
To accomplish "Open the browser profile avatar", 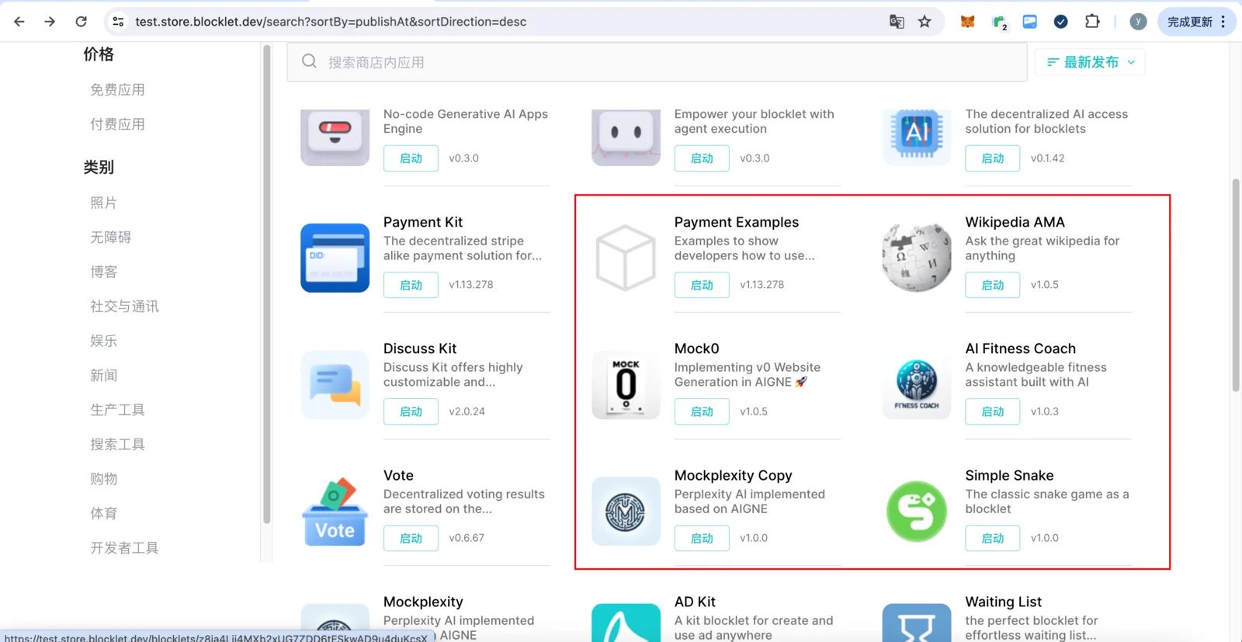I will (x=1138, y=22).
